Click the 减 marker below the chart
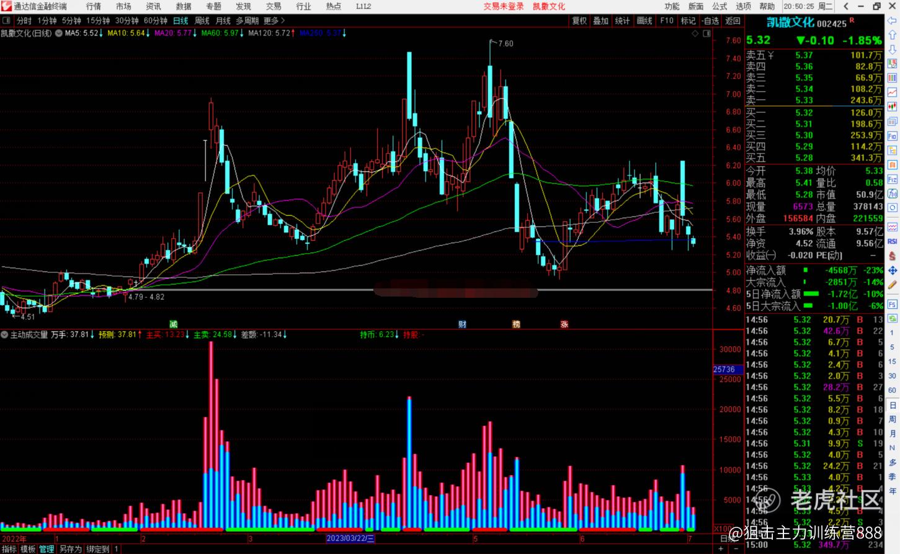This screenshot has height=554, width=900. [174, 324]
